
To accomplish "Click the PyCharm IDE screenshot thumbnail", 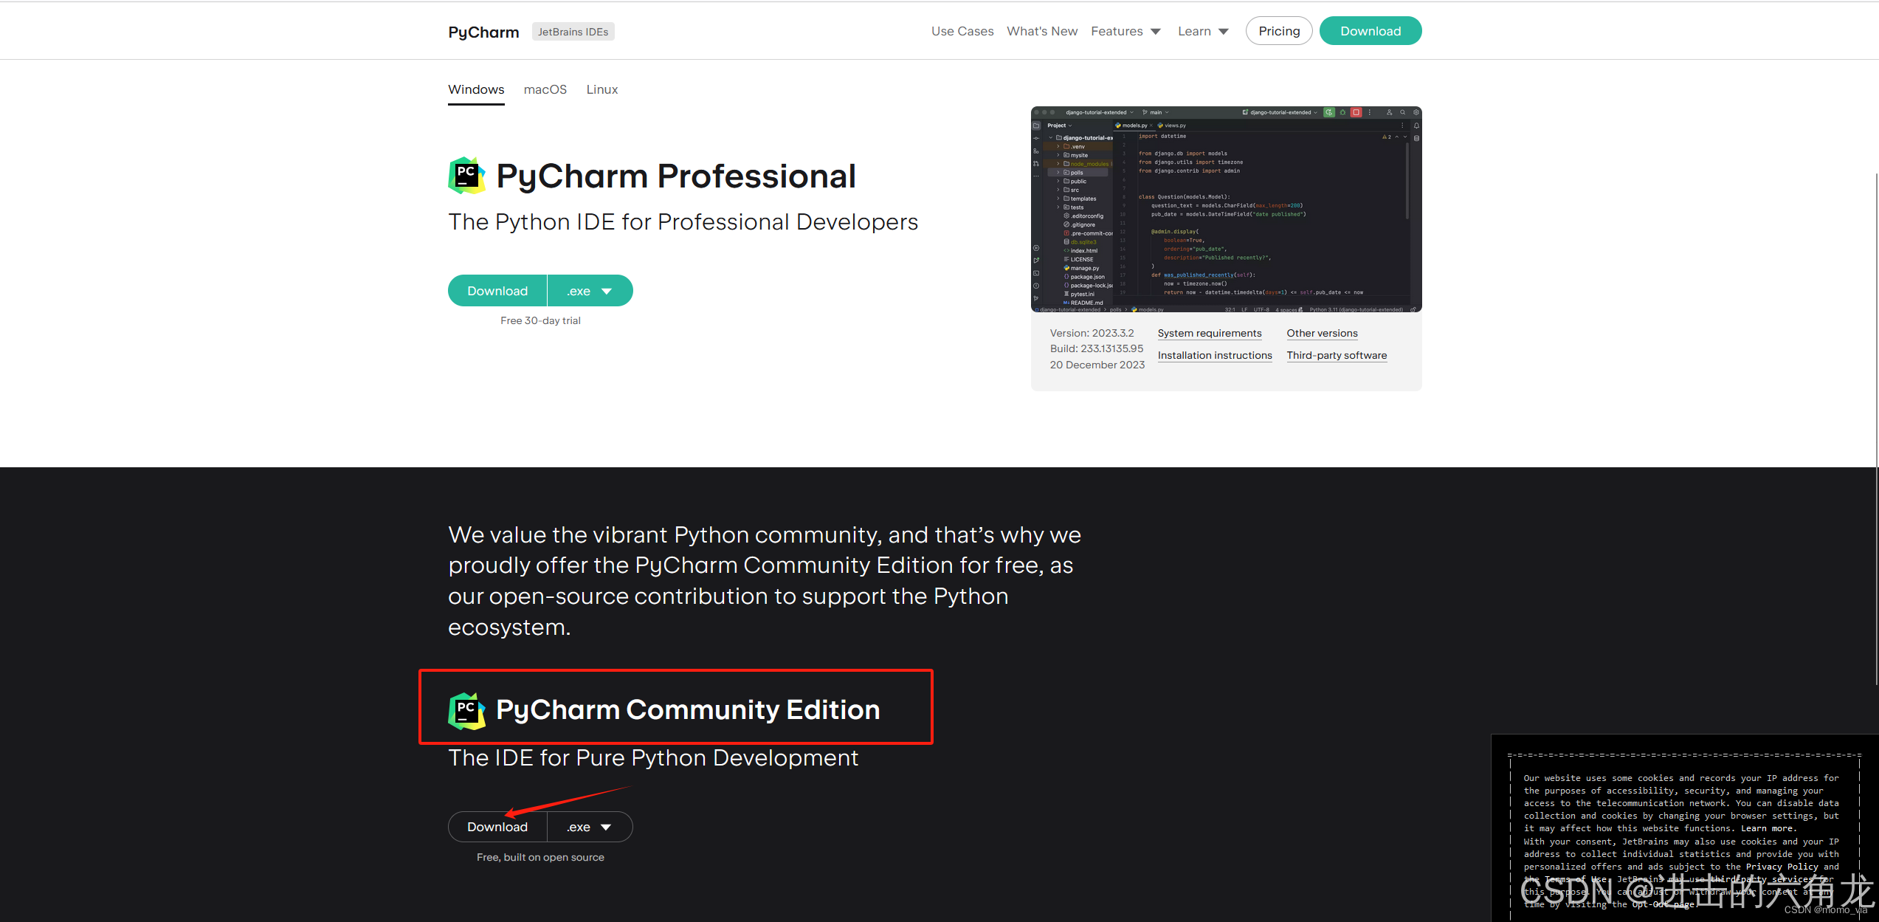I will [1225, 210].
